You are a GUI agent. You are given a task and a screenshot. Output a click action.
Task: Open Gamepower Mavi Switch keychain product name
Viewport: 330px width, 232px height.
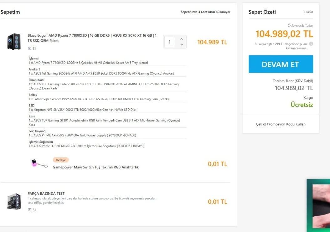click(95, 167)
